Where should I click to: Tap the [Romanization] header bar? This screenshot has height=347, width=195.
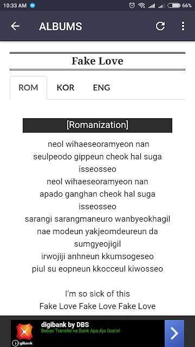[97, 125]
